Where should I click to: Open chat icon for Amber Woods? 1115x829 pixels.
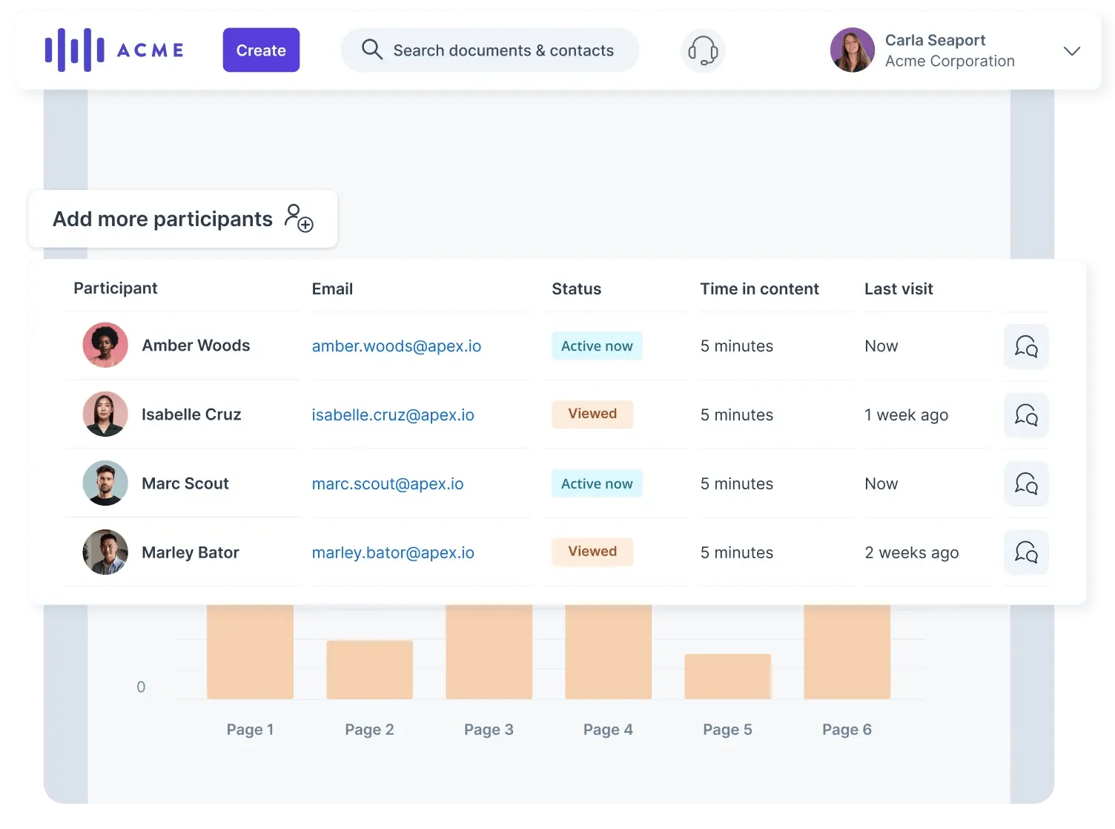click(x=1026, y=346)
